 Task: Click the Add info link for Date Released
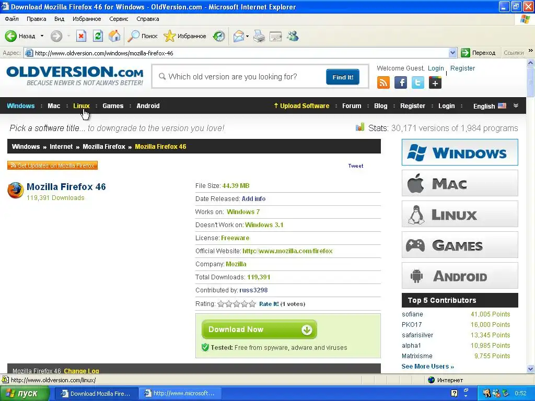tap(253, 199)
